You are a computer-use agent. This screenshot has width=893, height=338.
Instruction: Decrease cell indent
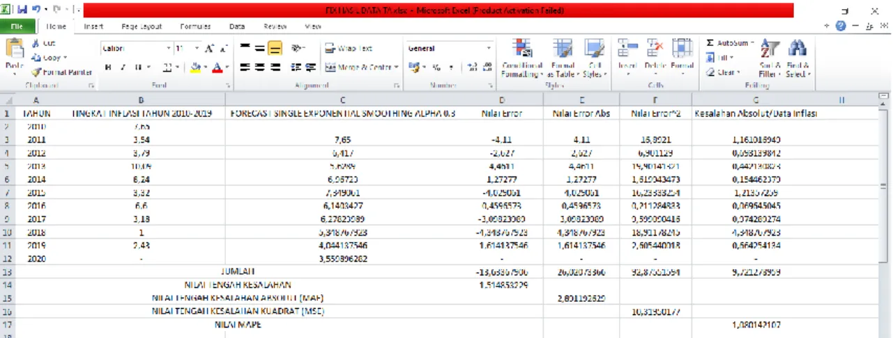pos(295,67)
